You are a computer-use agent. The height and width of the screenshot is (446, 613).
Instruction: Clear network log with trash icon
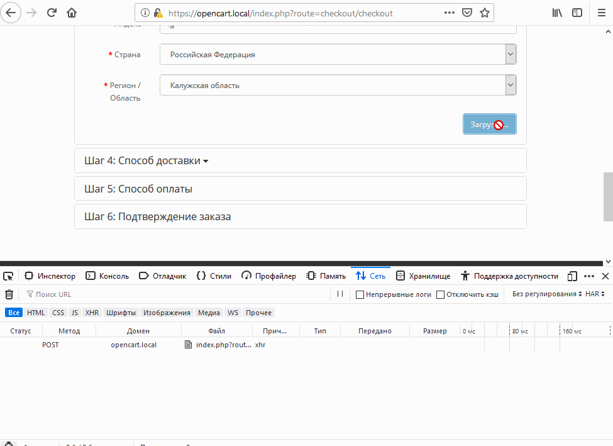(9, 294)
